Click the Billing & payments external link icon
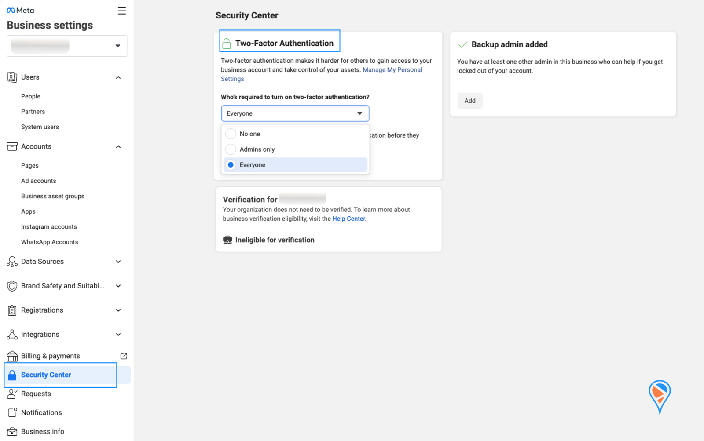Image resolution: width=704 pixels, height=441 pixels. click(x=124, y=356)
